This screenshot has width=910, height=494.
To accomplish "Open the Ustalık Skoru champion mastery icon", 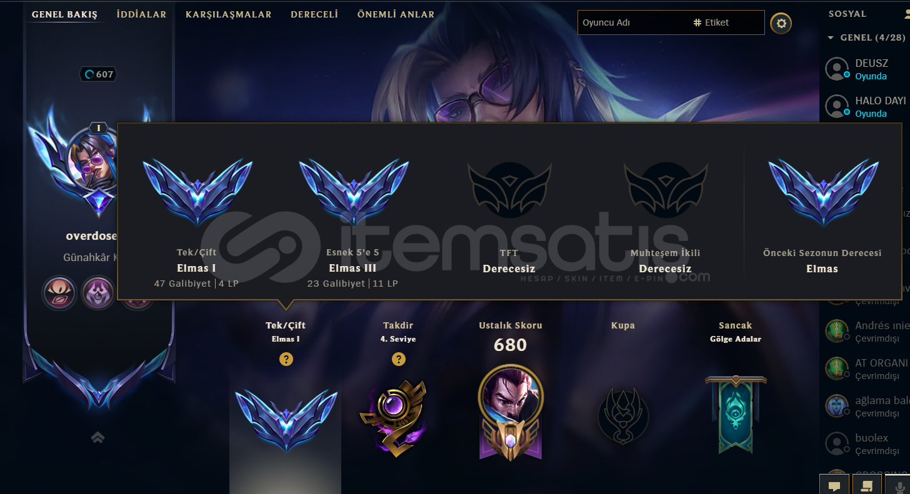I will (510, 413).
